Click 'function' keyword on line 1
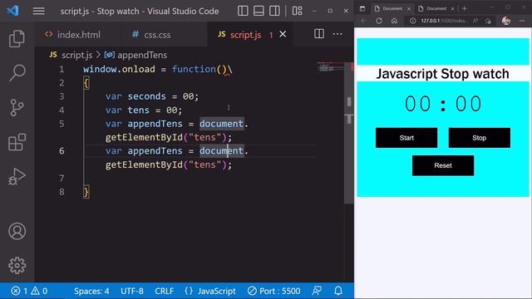The image size is (532, 299). click(194, 69)
